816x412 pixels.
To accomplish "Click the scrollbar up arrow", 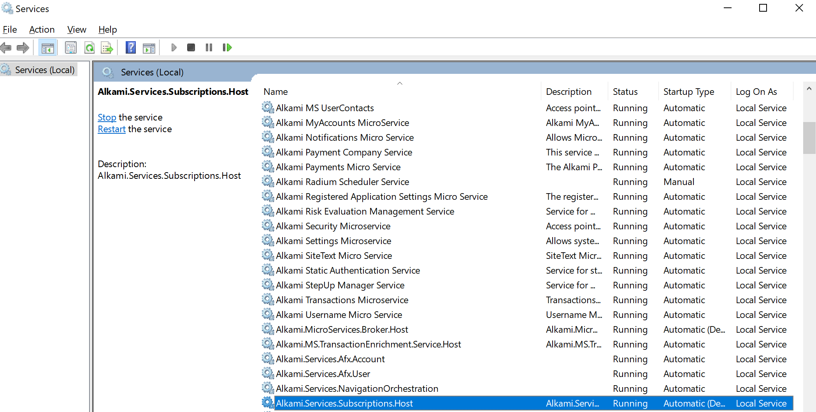I will pos(809,89).
